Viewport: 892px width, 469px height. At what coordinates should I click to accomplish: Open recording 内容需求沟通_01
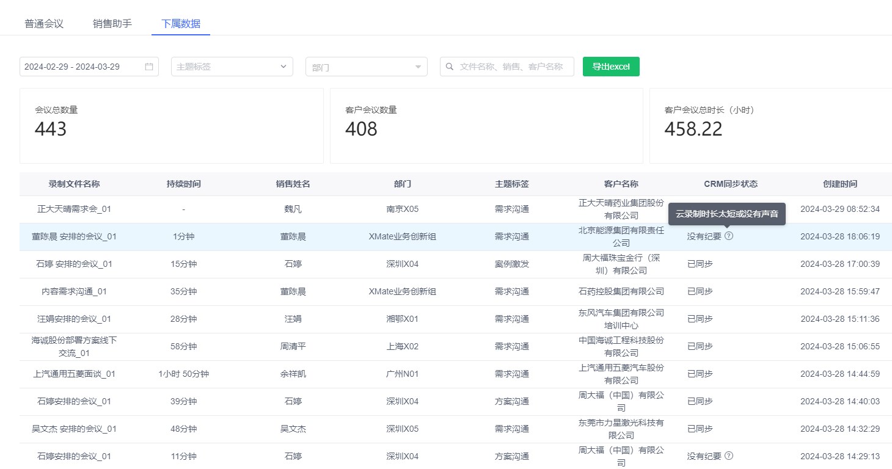pyautogui.click(x=75, y=291)
